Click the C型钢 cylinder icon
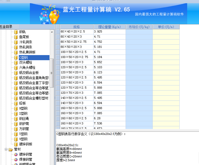The image size is (199, 165). 16,58
